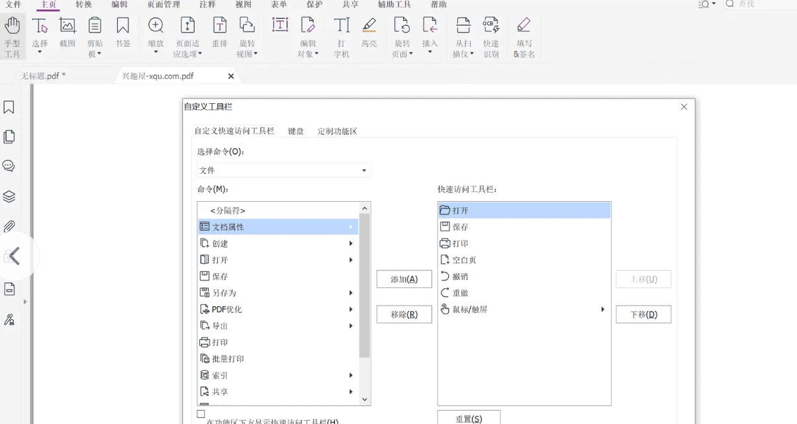Open the 页面管理 ribbon menu
This screenshot has height=424, width=797.
(x=164, y=5)
